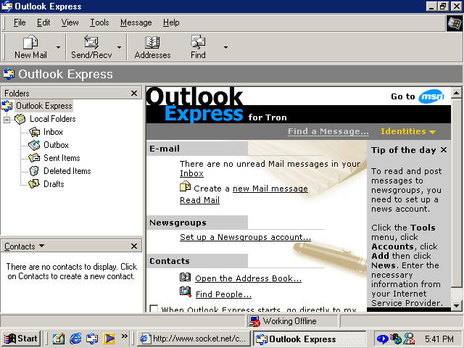This screenshot has height=348, width=464.
Task: Open the New Mail stationery dropdown arrow
Action: (58, 47)
